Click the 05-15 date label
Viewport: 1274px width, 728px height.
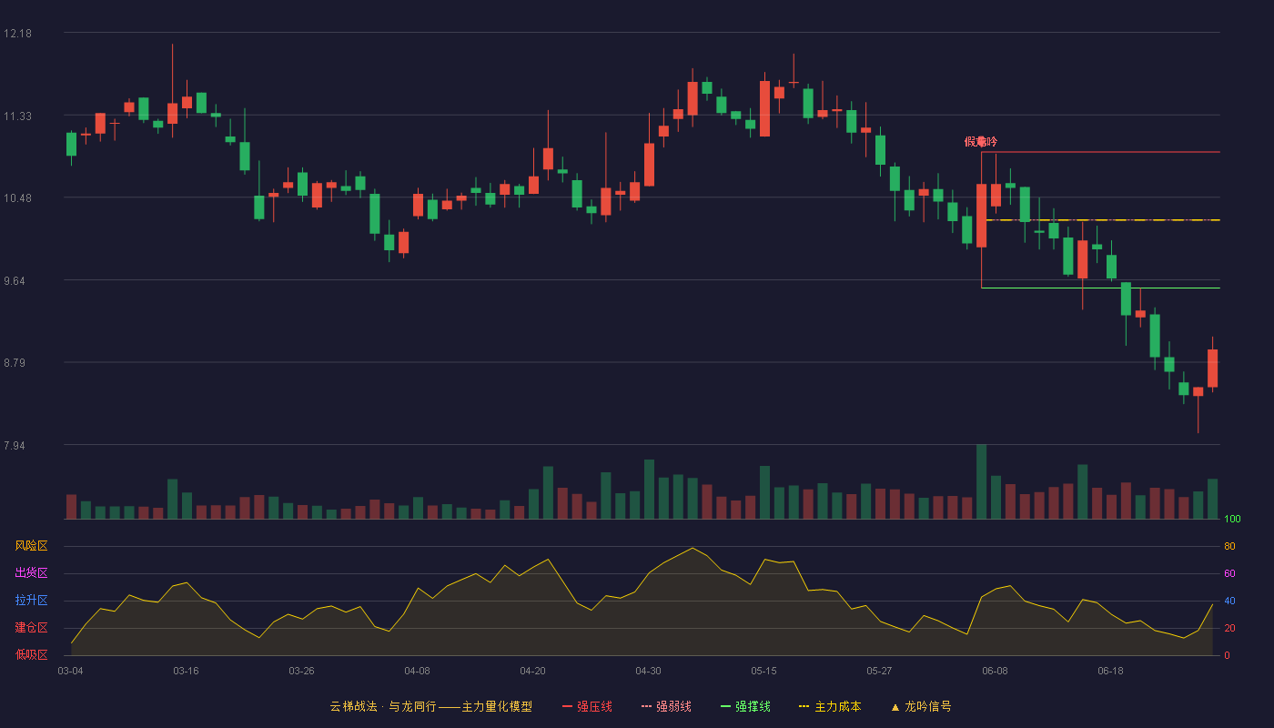click(763, 671)
